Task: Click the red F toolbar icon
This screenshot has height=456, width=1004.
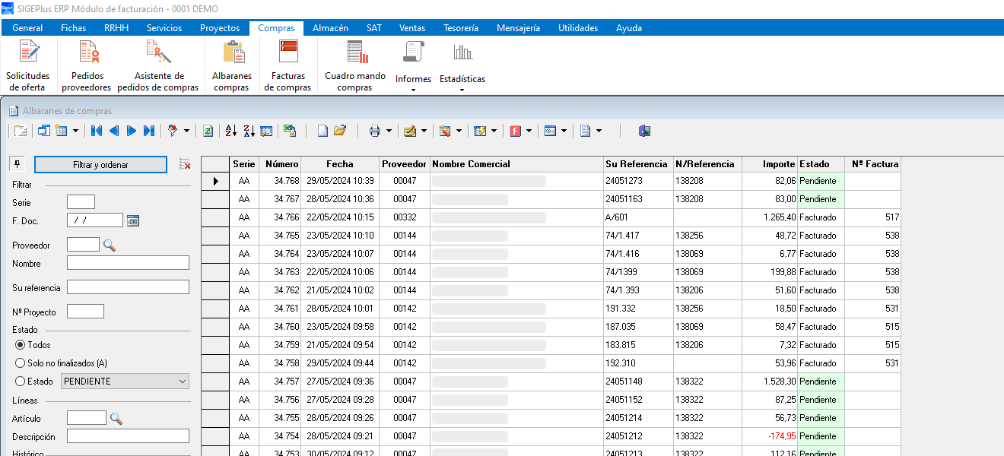Action: click(515, 131)
